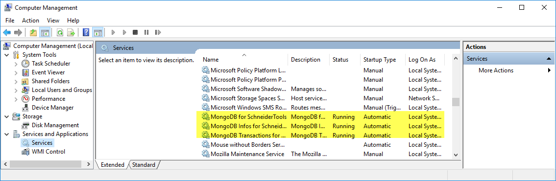Click the Refresh toolbar icon

pyautogui.click(x=60, y=33)
